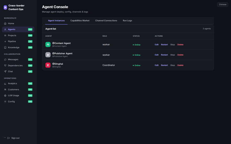Click the Home house icon in sidebar
Viewport: 231px width, 144px height.
click(5, 24)
